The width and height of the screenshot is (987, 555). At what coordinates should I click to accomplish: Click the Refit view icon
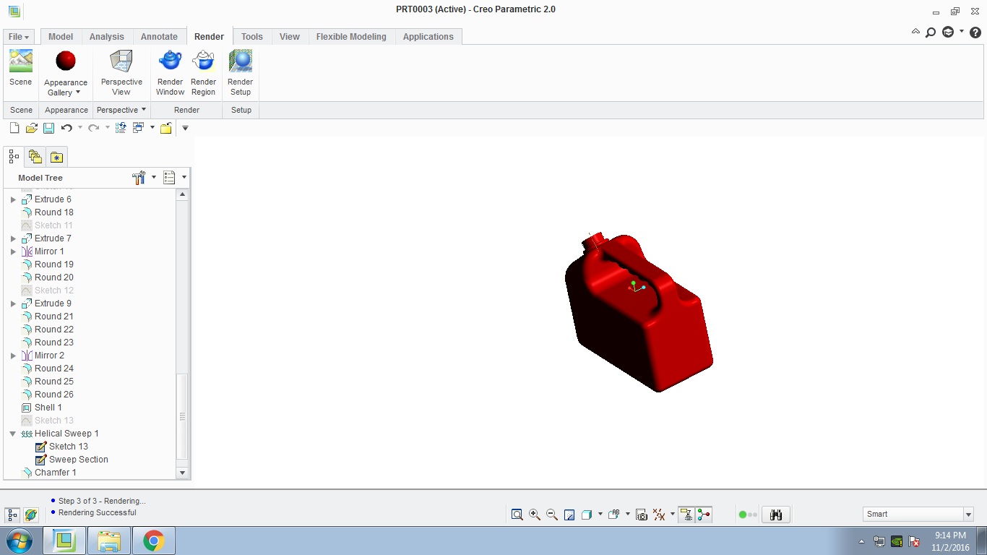pyautogui.click(x=517, y=515)
